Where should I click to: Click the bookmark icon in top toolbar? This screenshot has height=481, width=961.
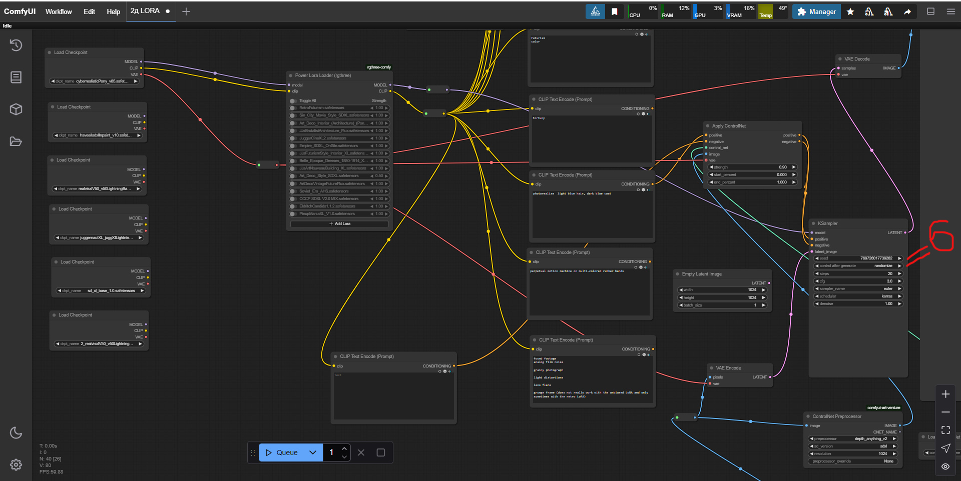(614, 11)
